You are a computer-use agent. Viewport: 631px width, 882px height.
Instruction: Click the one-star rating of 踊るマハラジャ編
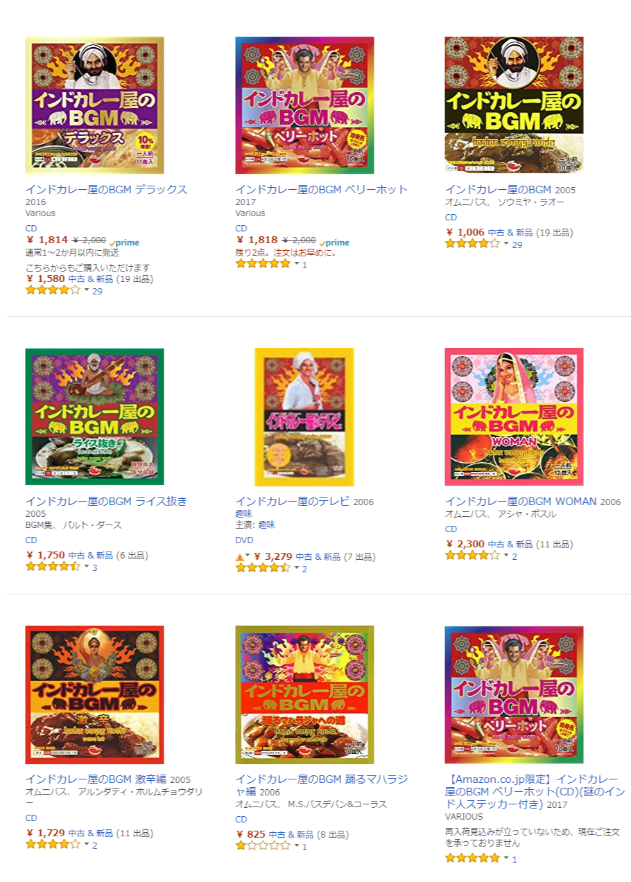(x=263, y=846)
